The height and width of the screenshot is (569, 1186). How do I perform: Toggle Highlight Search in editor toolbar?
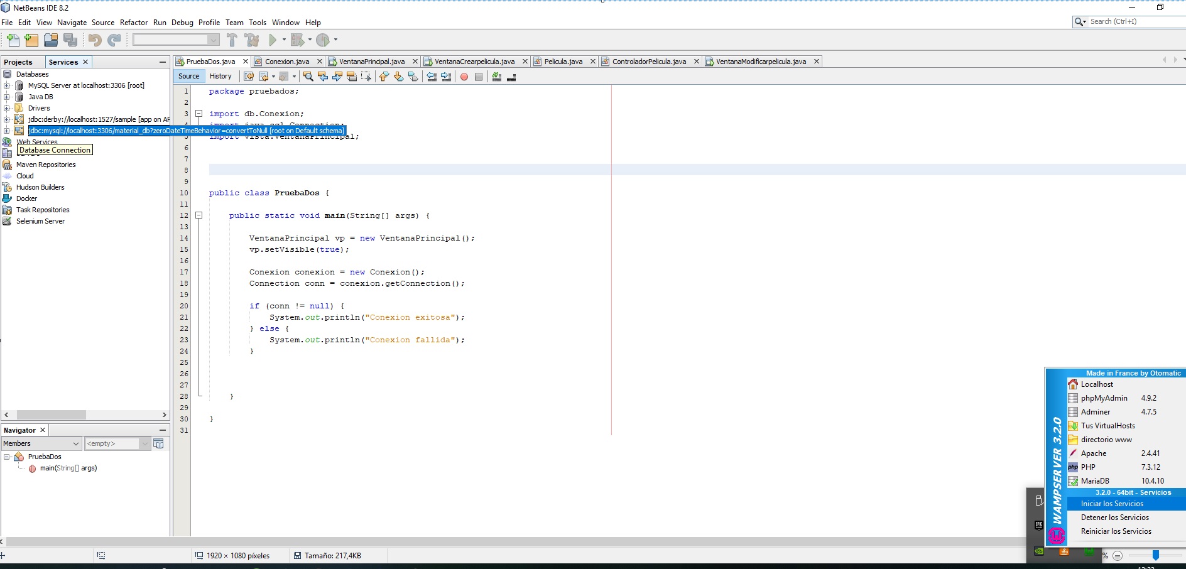pos(352,77)
